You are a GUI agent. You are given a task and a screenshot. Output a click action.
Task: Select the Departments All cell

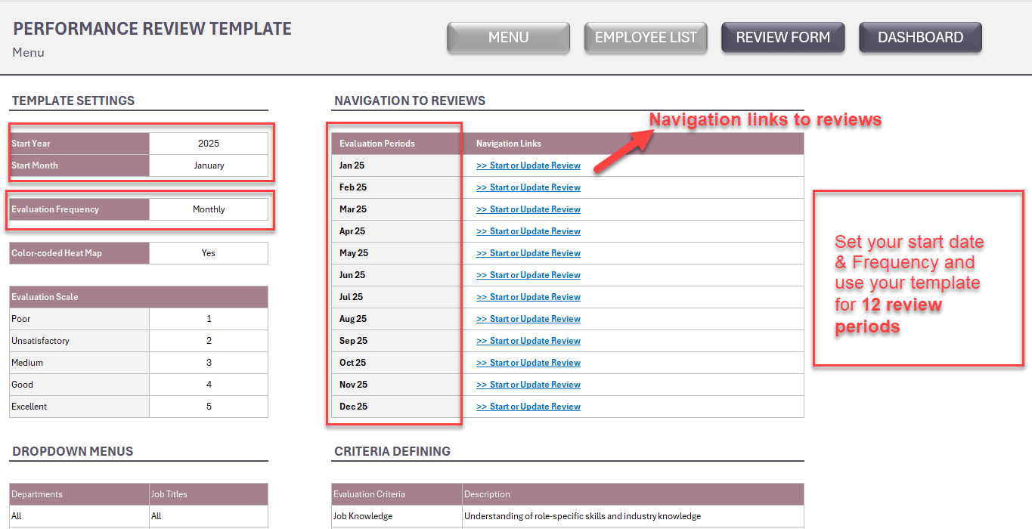(79, 516)
